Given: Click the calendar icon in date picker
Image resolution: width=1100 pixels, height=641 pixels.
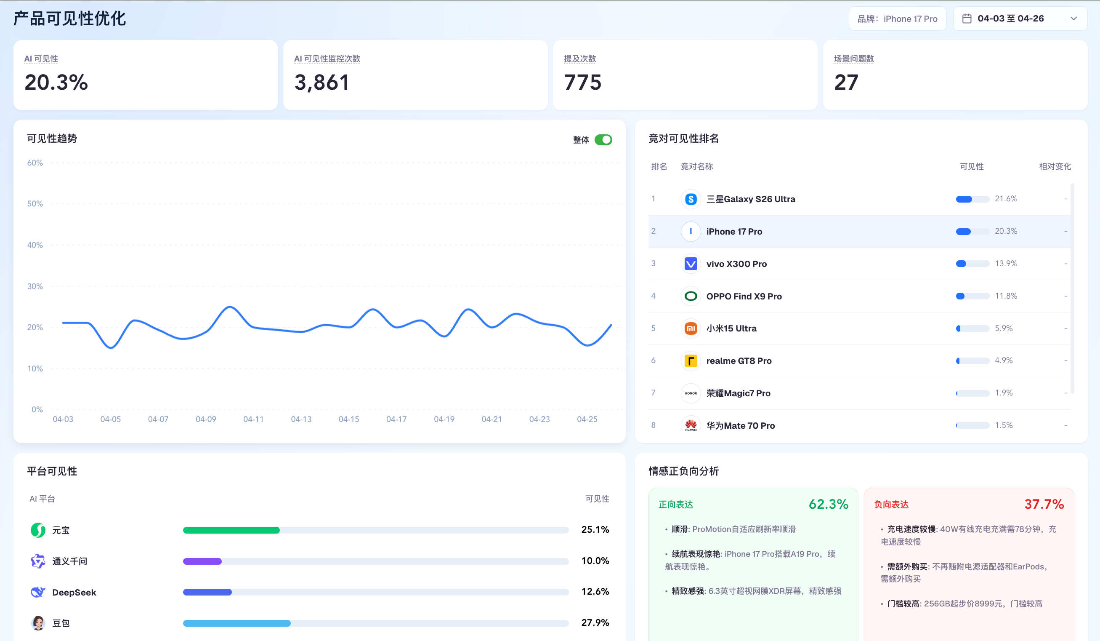Looking at the screenshot, I should tap(967, 19).
